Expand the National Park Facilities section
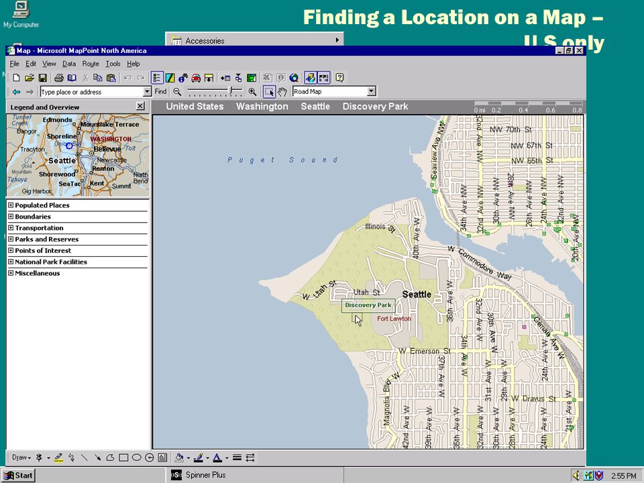Viewport: 644px width, 483px height. click(11, 261)
